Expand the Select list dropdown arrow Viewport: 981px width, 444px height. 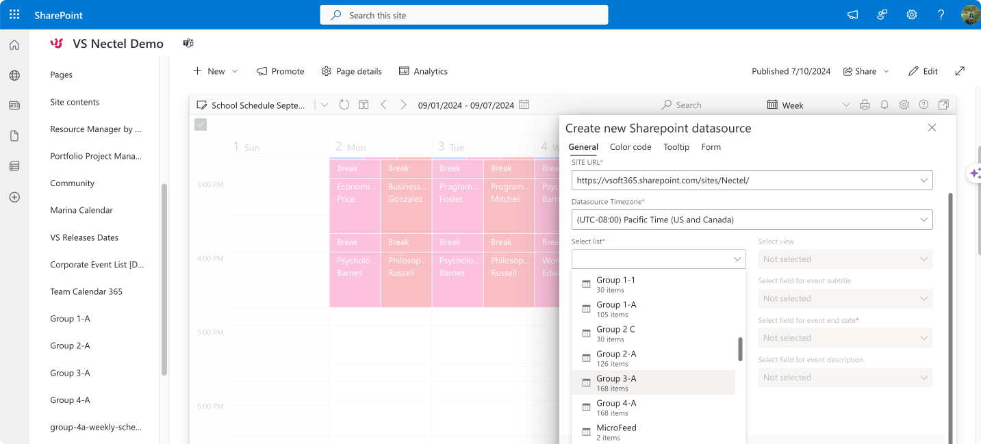pyautogui.click(x=737, y=259)
